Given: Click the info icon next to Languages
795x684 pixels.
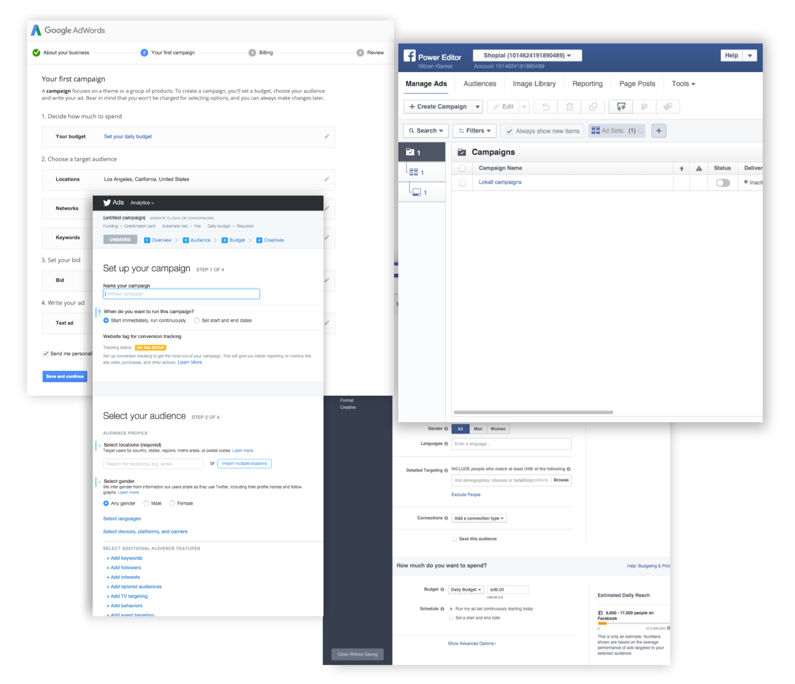Looking at the screenshot, I should coord(446,444).
